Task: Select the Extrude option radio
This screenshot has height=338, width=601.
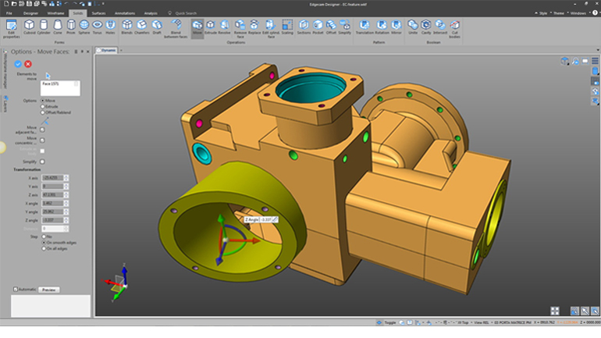Action: (43, 106)
